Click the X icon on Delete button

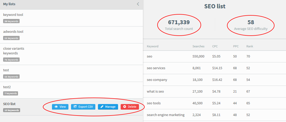tap(125, 107)
